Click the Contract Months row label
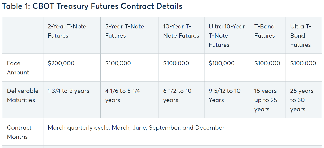 [23, 132]
